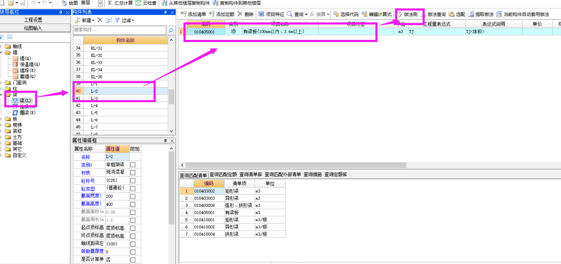Click the expand-all plus icon in navigator
561x264 pixels.
click(x=2, y=37)
